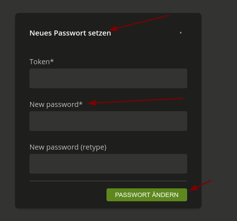The height and width of the screenshot is (221, 237).
Task: Focus the New password input field
Action: tap(108, 121)
